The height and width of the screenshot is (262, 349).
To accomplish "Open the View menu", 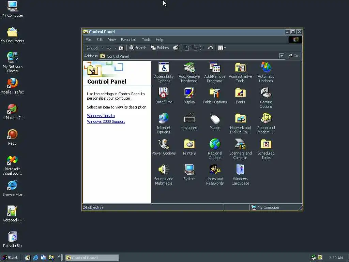I will pyautogui.click(x=112, y=40).
